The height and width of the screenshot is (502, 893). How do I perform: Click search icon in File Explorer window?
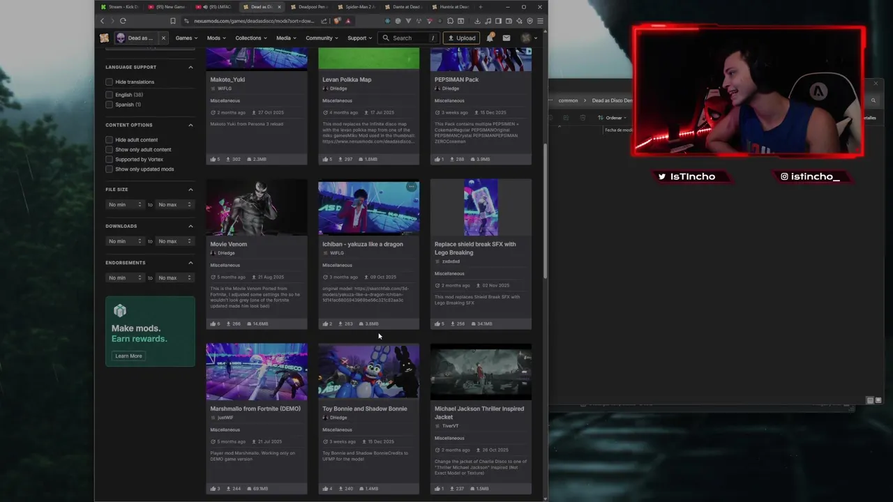pyautogui.click(x=873, y=100)
